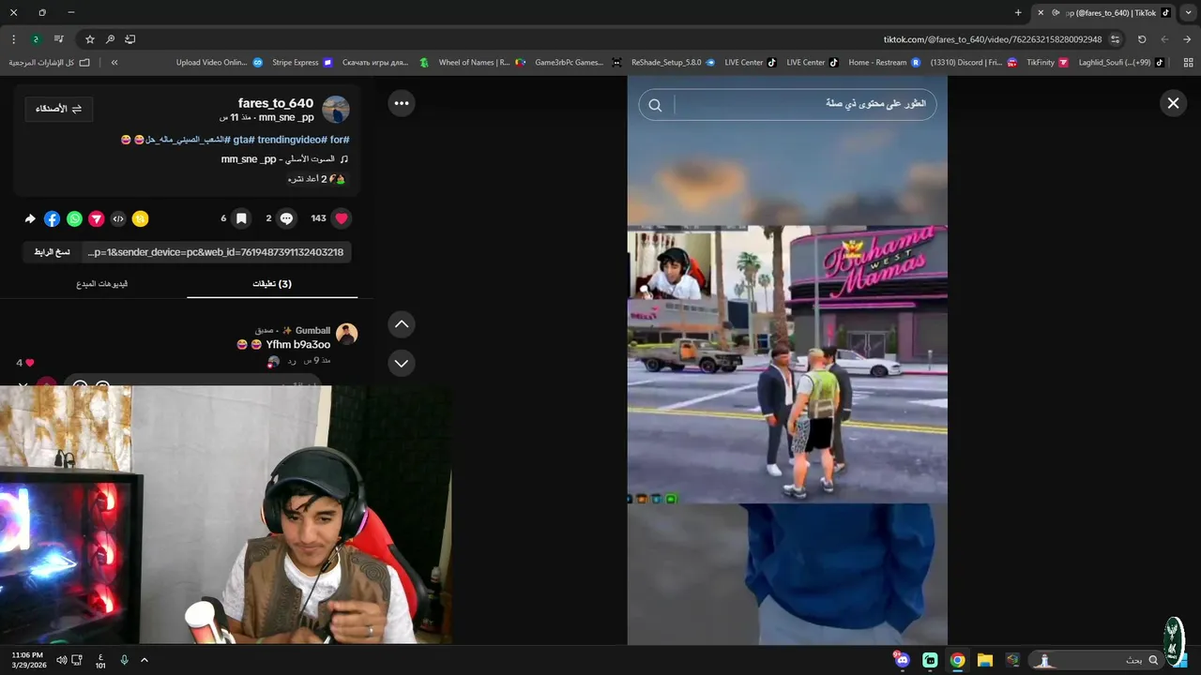1201x675 pixels.
Task: Open the Stripe Express bookmark
Action: tap(302, 63)
